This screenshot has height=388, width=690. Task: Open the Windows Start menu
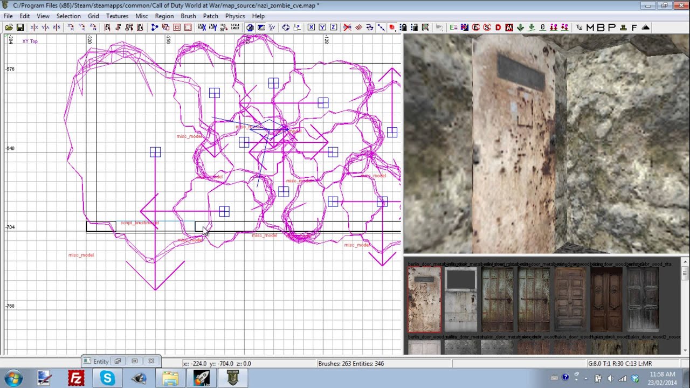13,378
